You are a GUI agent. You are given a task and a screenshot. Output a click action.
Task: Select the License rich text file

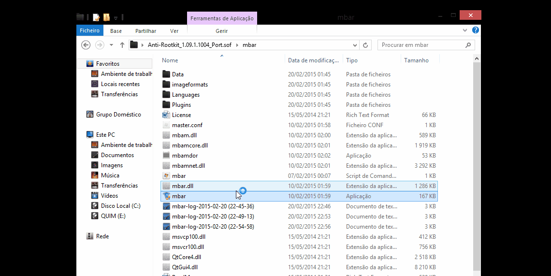(x=181, y=115)
